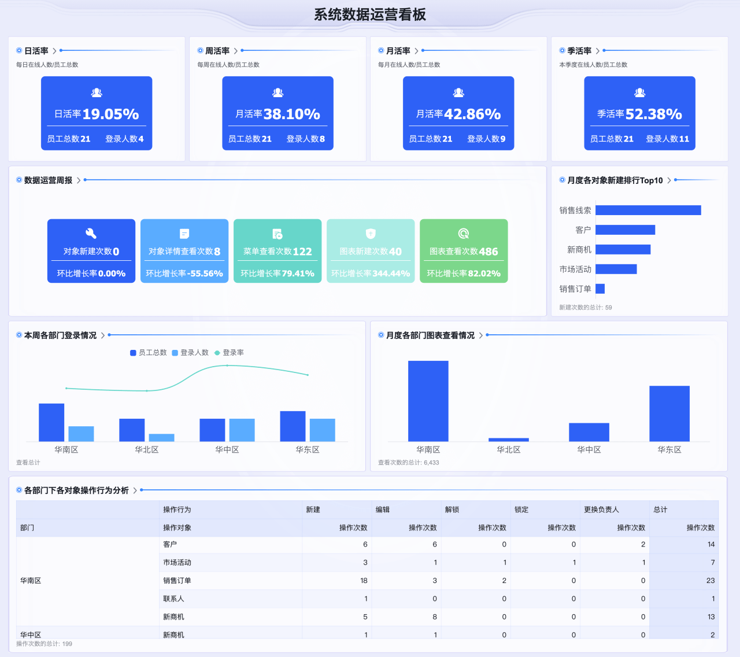740x657 pixels.
Task: Click the document icon on 对象详情查看次数 card
Action: pyautogui.click(x=184, y=234)
